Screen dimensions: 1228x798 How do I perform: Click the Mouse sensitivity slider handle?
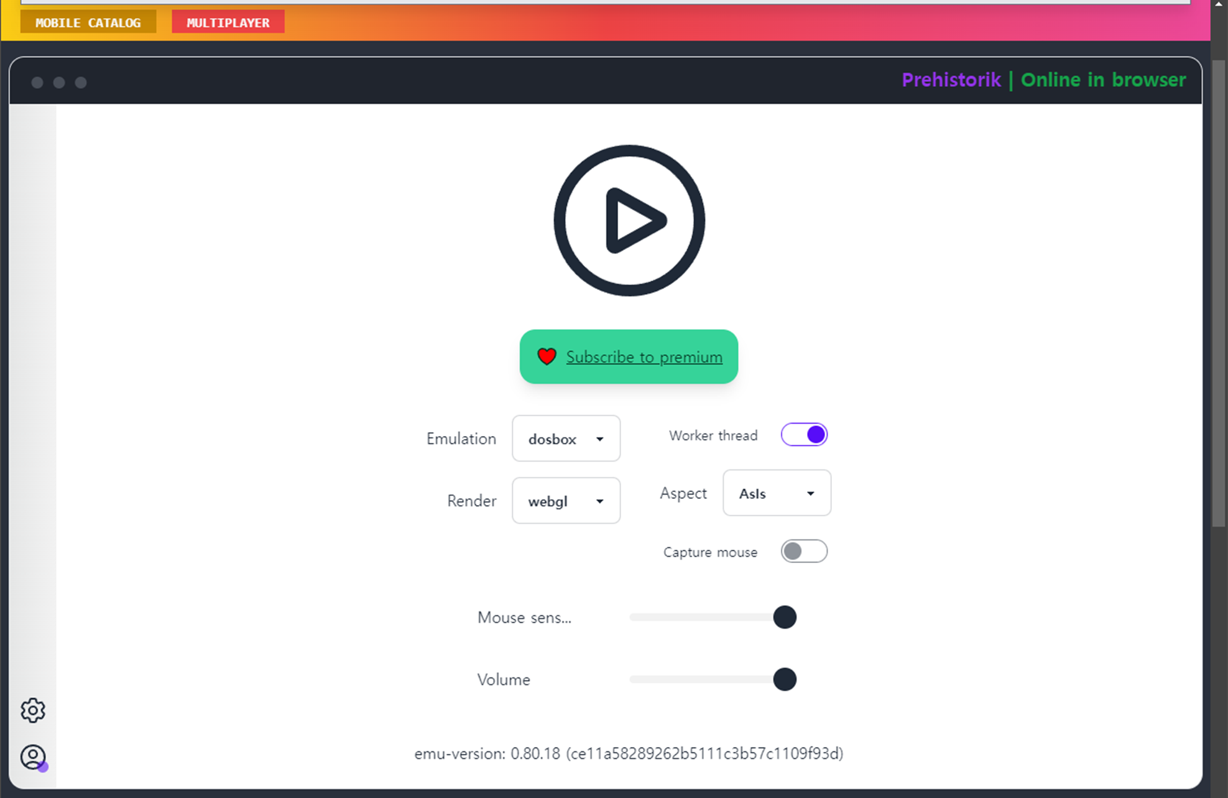[x=785, y=617]
